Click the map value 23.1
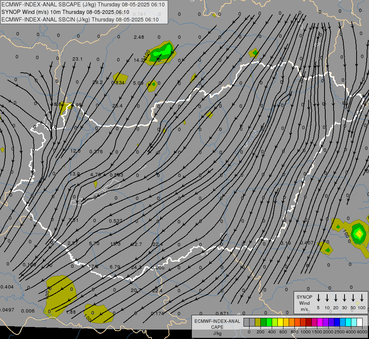 click(77, 59)
